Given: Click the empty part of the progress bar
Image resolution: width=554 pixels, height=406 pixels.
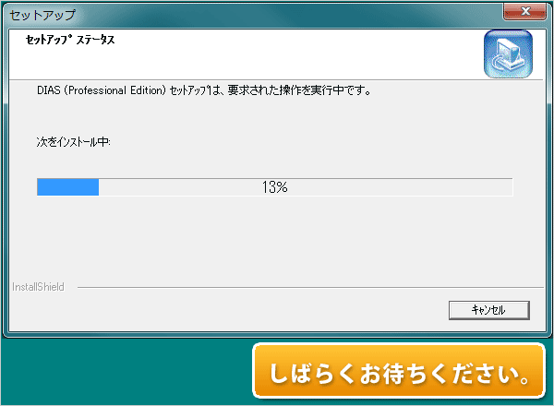Looking at the screenshot, I should (306, 187).
